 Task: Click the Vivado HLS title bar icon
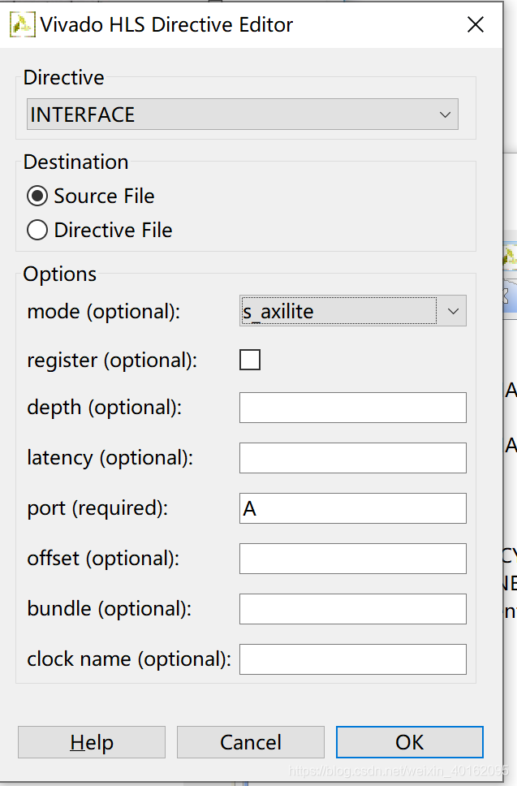(23, 24)
